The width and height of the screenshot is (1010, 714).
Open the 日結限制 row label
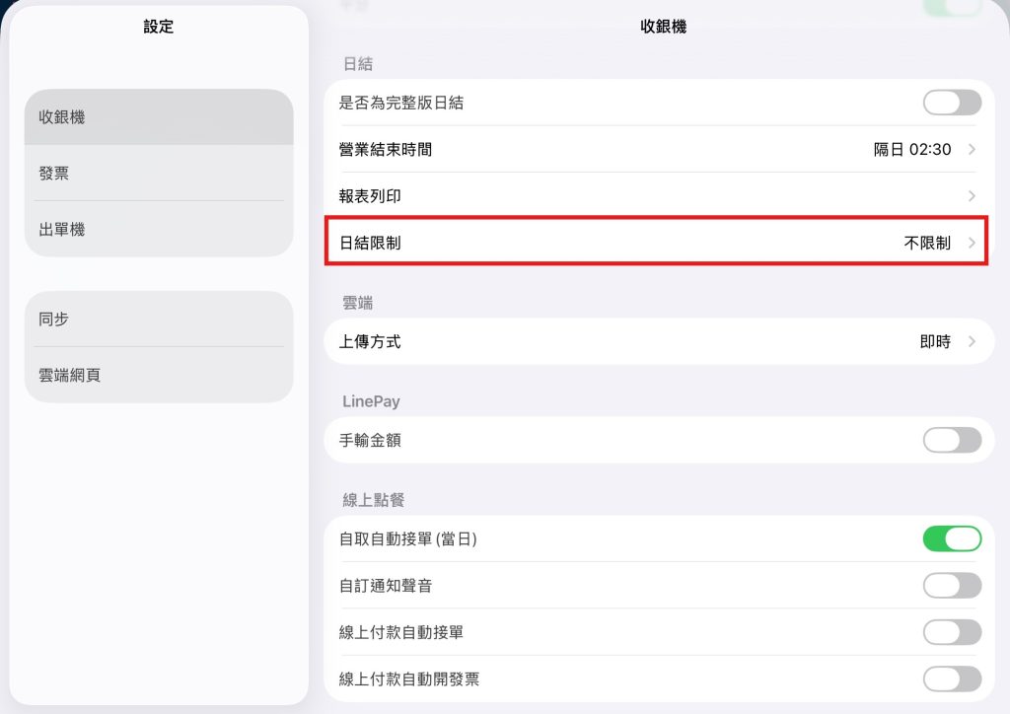(371, 243)
